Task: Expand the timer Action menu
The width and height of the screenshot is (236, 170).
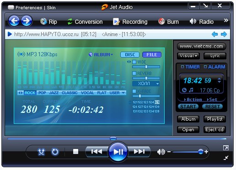Action: (x=193, y=100)
